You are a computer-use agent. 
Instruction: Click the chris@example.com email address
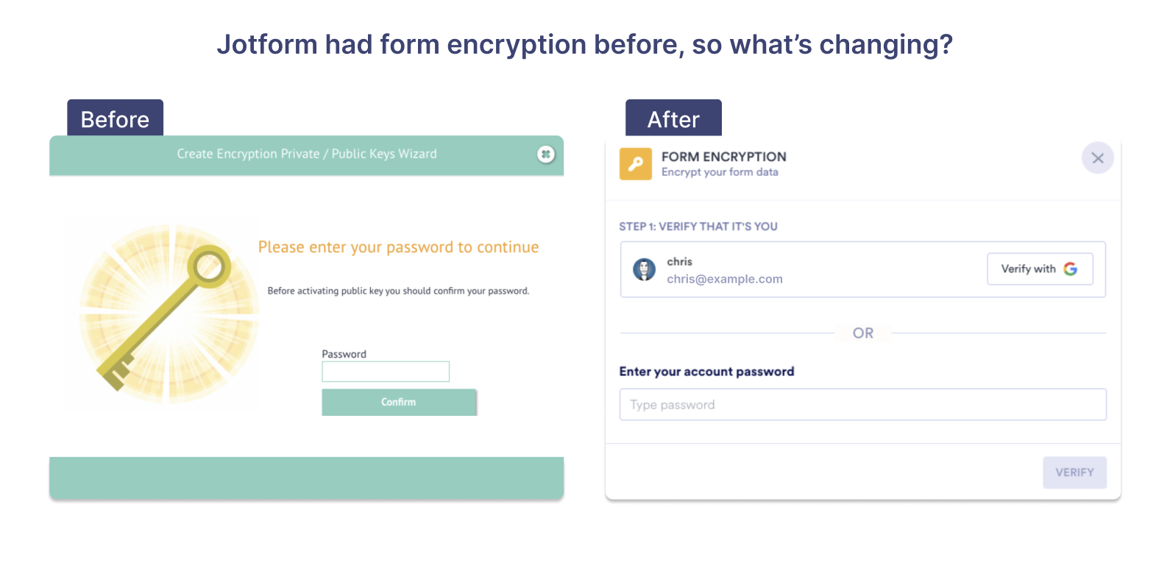725,279
